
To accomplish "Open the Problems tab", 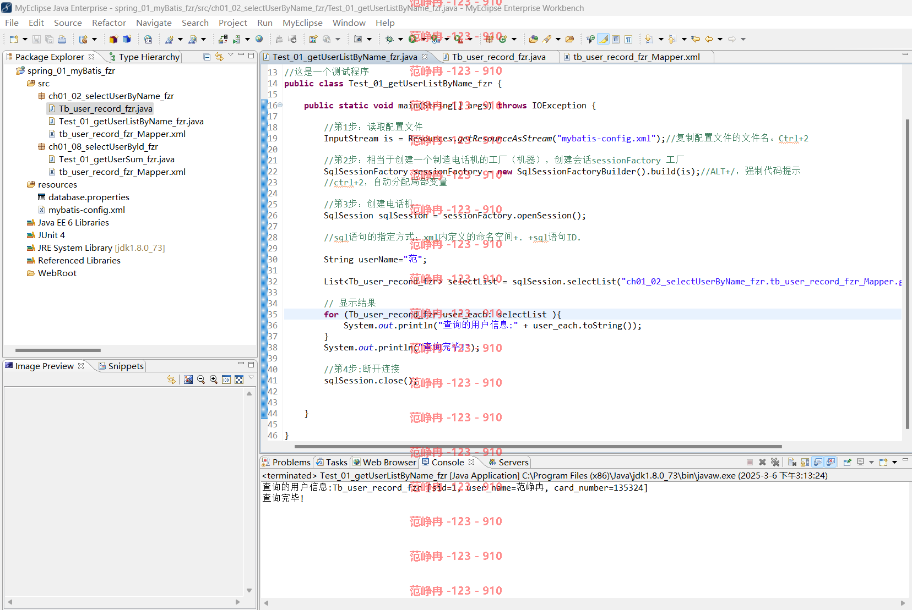I will pyautogui.click(x=286, y=462).
